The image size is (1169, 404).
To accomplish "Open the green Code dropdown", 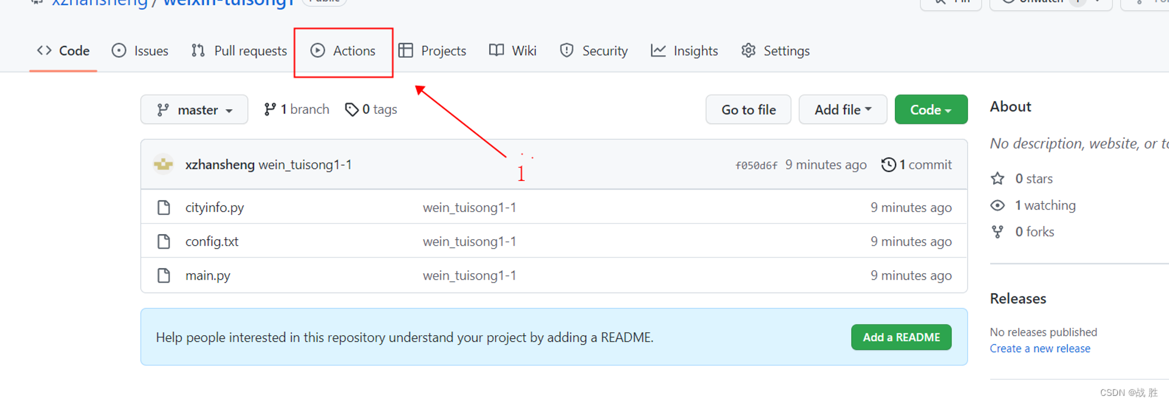I will click(931, 110).
